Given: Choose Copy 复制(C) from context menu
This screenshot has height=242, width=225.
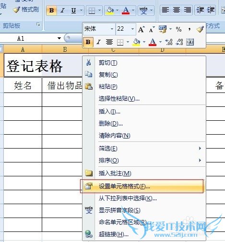Looking at the screenshot, I should tap(144, 75).
